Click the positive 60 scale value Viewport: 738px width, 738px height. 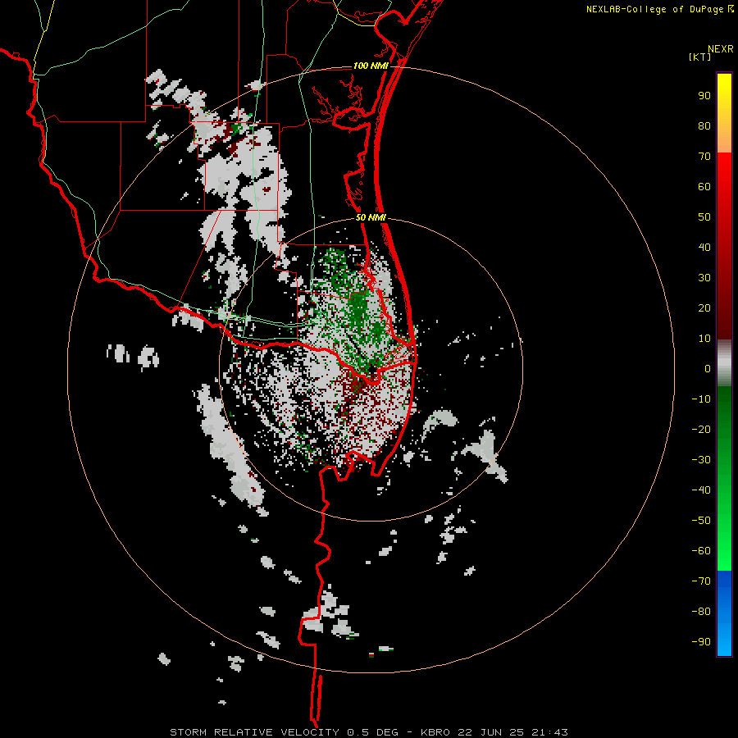coord(704,186)
